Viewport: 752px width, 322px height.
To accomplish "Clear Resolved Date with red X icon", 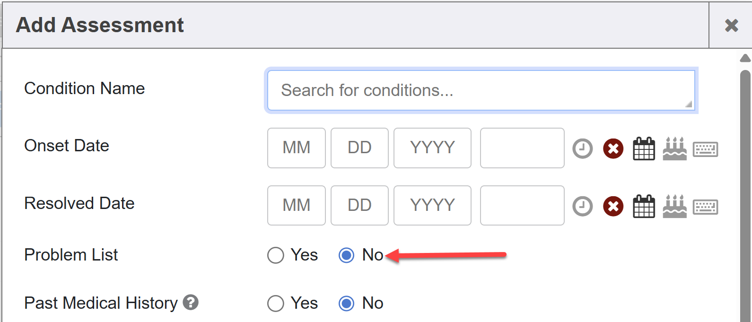I will click(x=613, y=206).
